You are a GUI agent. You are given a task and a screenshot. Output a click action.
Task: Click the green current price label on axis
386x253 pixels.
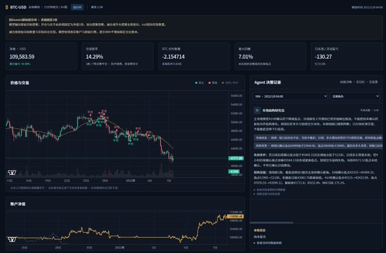pyautogui.click(x=236, y=158)
